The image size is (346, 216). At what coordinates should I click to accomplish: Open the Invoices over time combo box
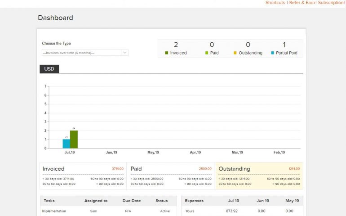pyautogui.click(x=81, y=53)
